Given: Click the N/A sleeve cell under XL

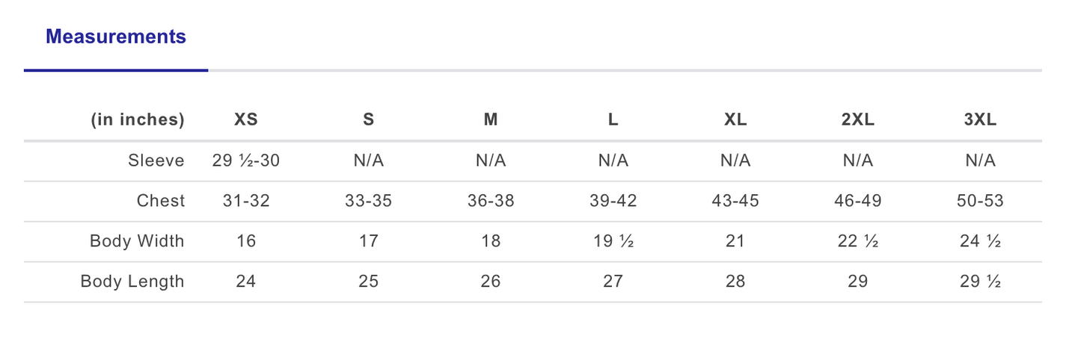Looking at the screenshot, I should click(x=735, y=161).
